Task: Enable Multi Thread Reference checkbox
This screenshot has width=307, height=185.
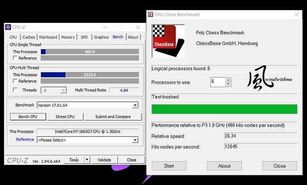Action: pyautogui.click(x=15, y=81)
